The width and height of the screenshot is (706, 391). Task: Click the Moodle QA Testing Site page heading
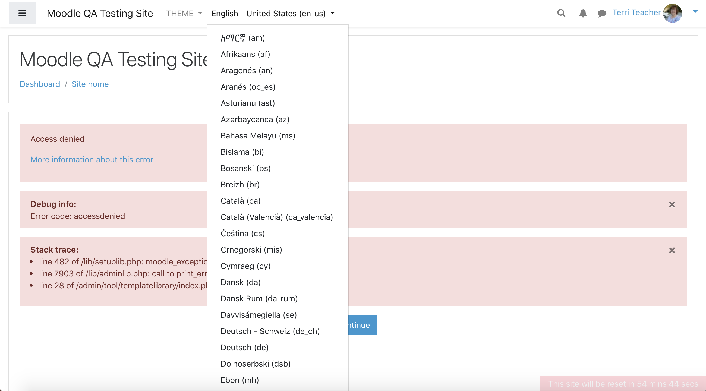click(114, 59)
